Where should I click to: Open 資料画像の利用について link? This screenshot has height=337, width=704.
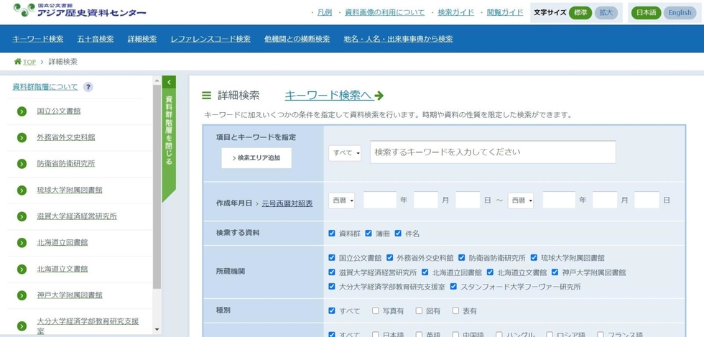pyautogui.click(x=385, y=13)
